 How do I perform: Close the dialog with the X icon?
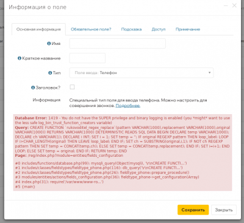(234, 5)
